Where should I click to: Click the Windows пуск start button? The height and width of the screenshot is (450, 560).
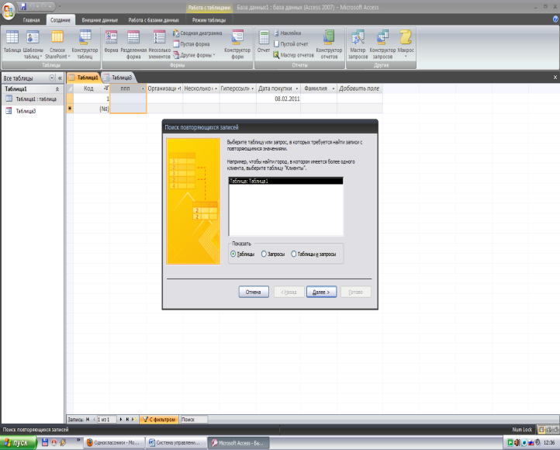pyautogui.click(x=18, y=443)
